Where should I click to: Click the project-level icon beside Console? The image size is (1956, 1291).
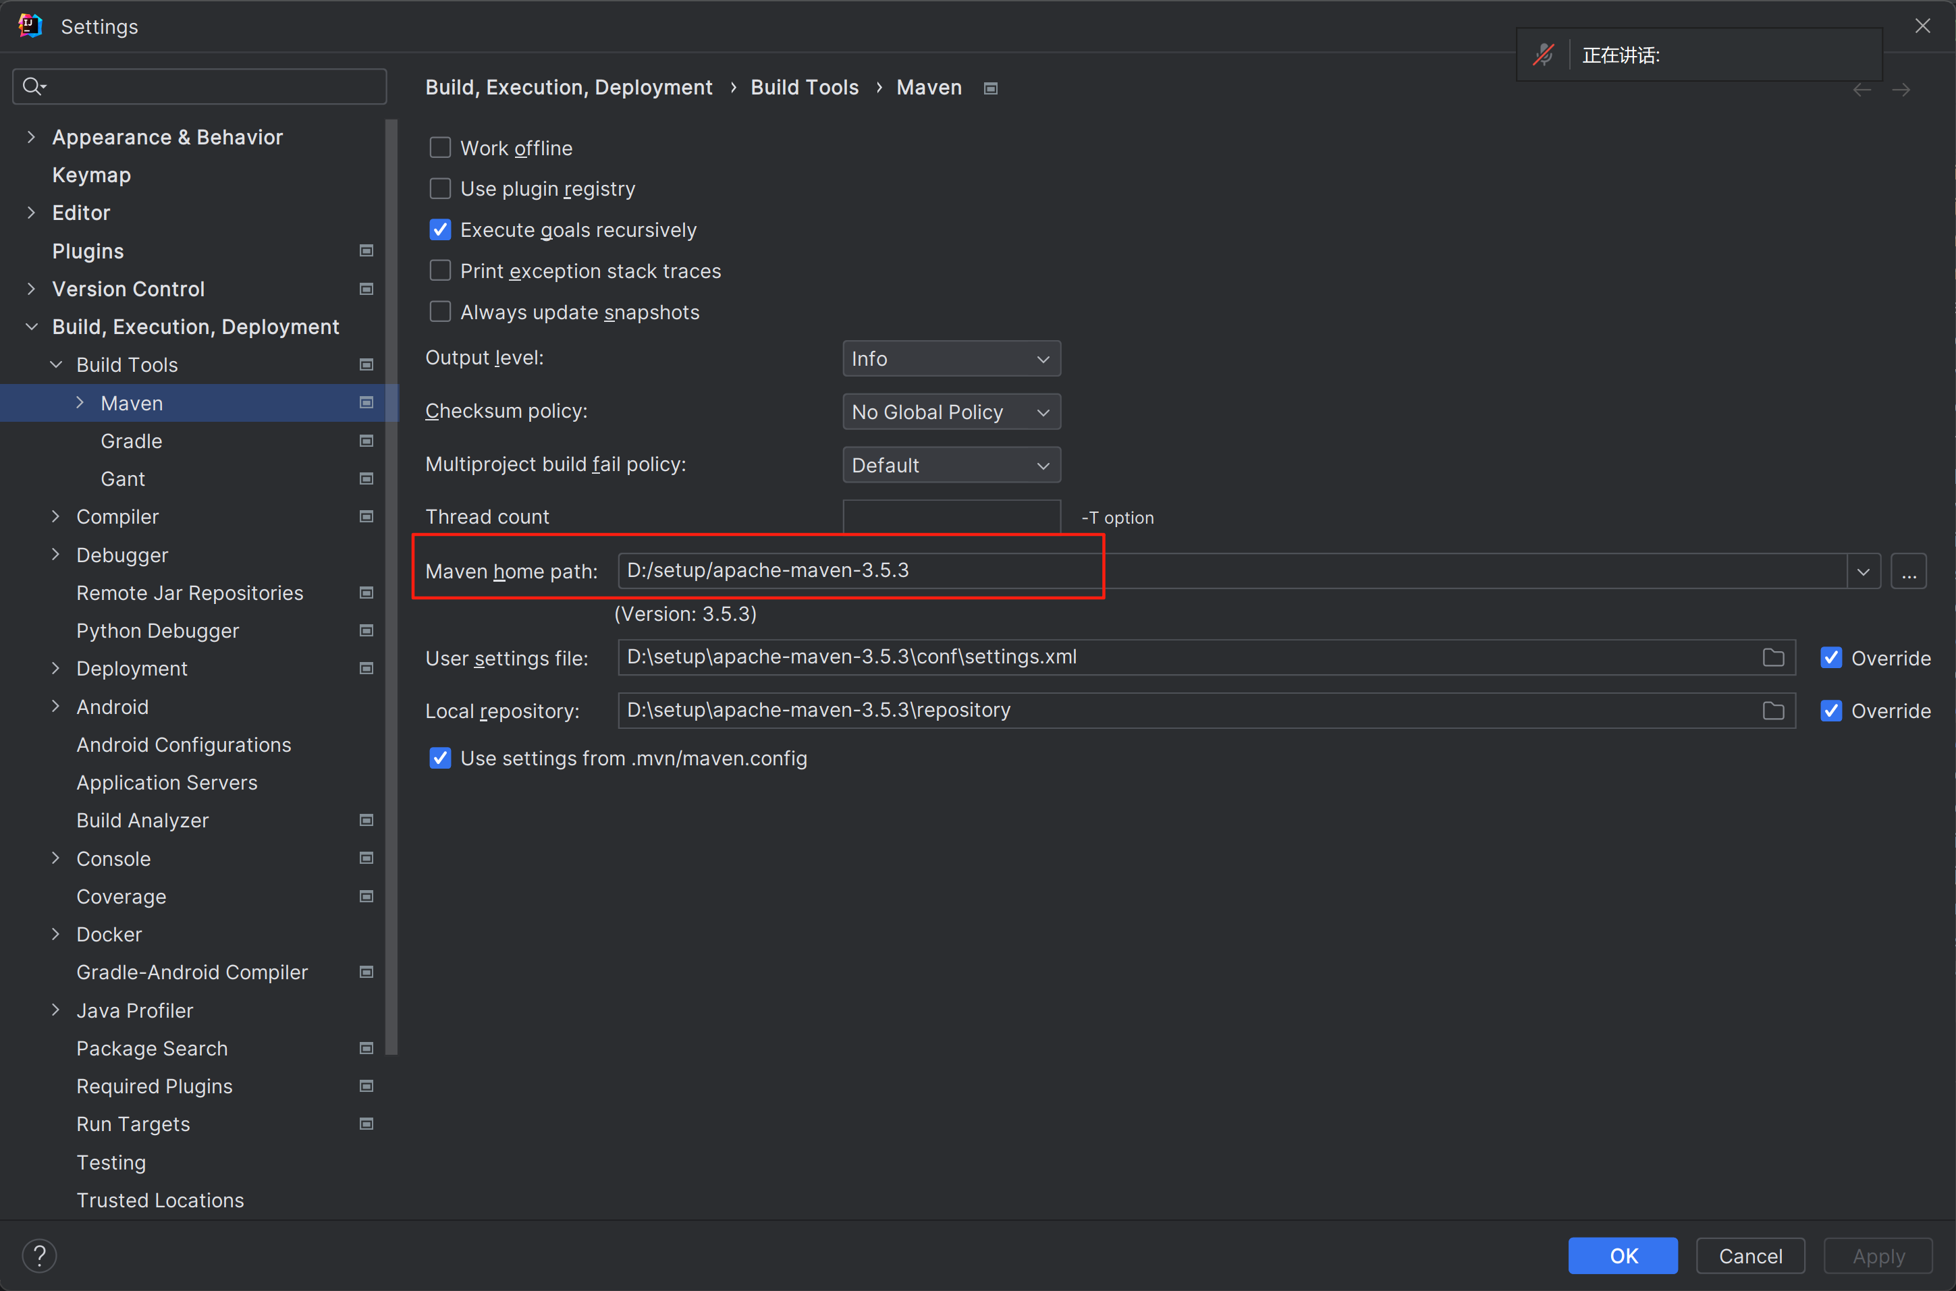click(x=366, y=858)
